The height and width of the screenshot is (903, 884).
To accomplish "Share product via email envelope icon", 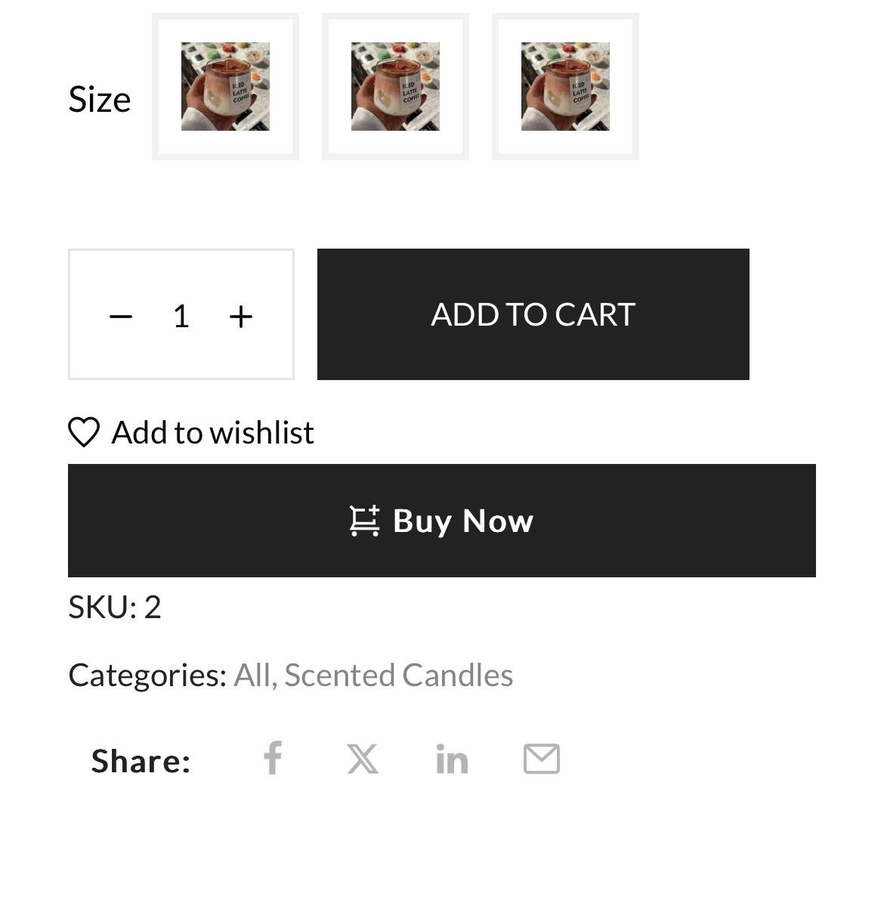I will click(x=542, y=759).
